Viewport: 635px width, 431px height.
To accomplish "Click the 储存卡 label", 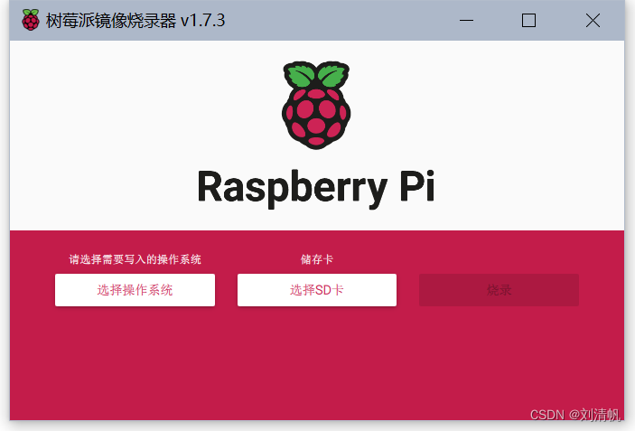I will [317, 259].
